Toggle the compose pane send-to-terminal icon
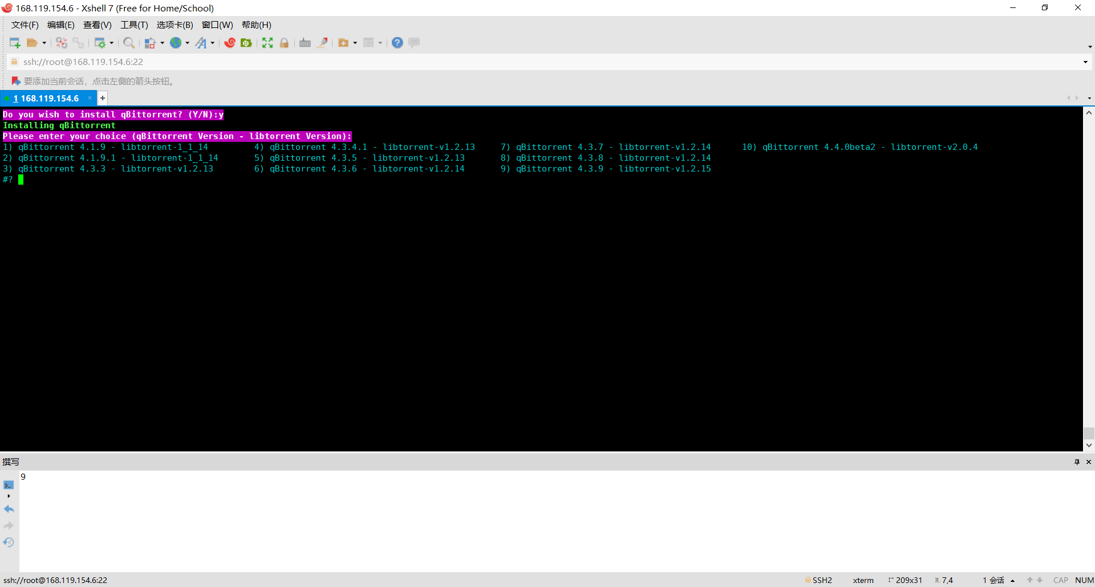 click(9, 485)
